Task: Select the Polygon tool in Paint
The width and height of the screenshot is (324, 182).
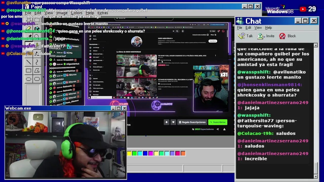Action: point(37,71)
